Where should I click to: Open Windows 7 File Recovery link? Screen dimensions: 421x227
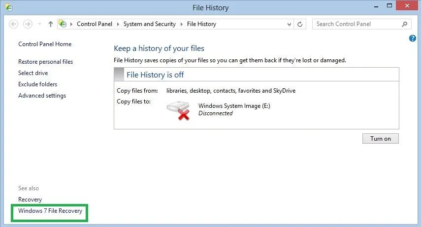(50, 211)
